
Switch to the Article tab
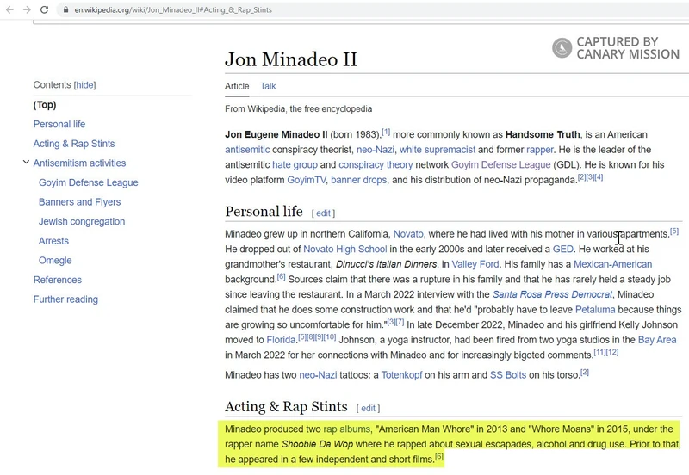click(x=237, y=86)
